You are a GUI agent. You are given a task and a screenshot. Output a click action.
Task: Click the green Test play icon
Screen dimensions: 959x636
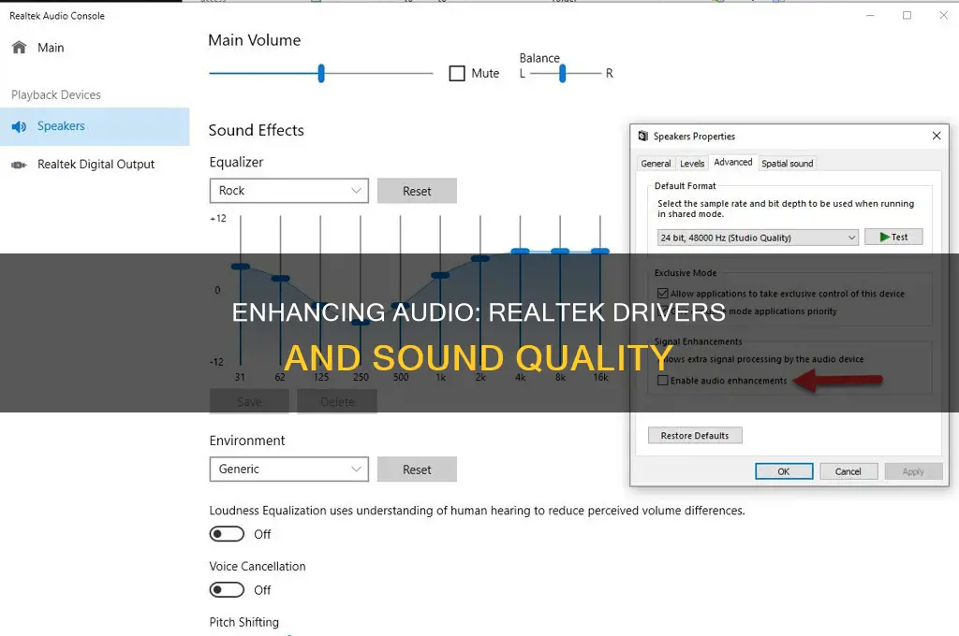click(884, 237)
